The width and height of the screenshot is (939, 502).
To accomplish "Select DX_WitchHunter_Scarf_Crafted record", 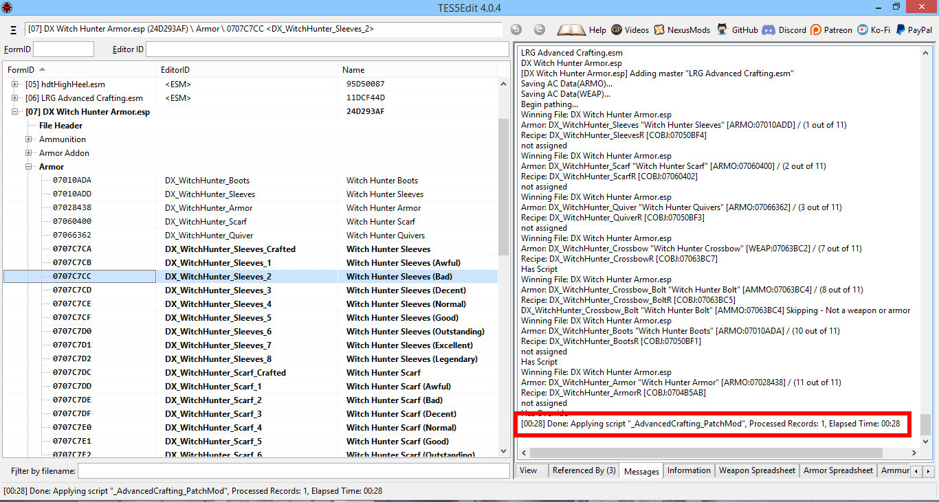I will [250, 372].
